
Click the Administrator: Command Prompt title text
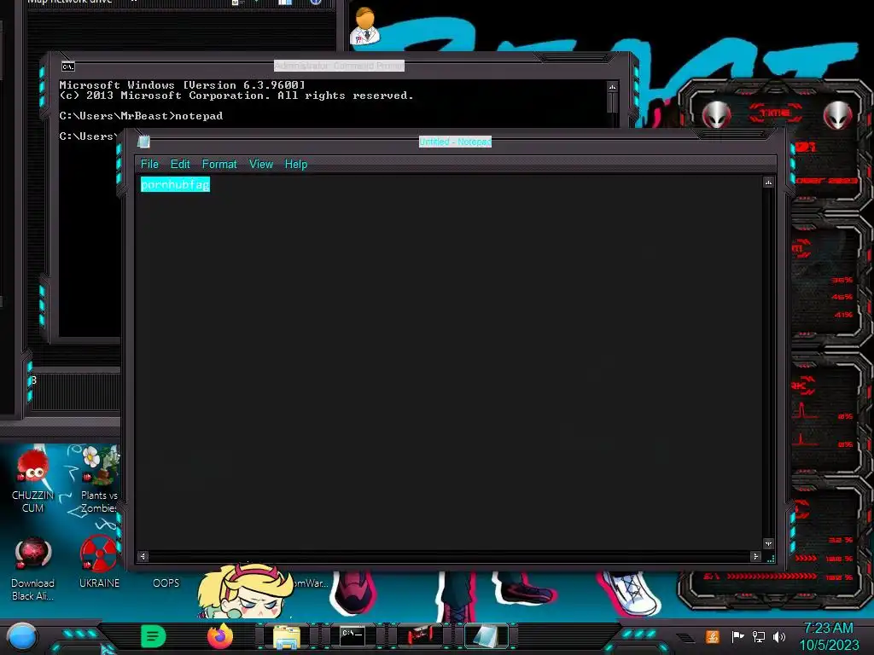(x=339, y=66)
